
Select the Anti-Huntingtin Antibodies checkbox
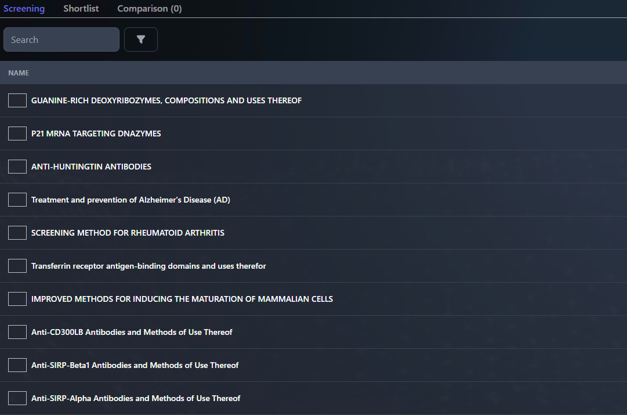[x=17, y=167]
